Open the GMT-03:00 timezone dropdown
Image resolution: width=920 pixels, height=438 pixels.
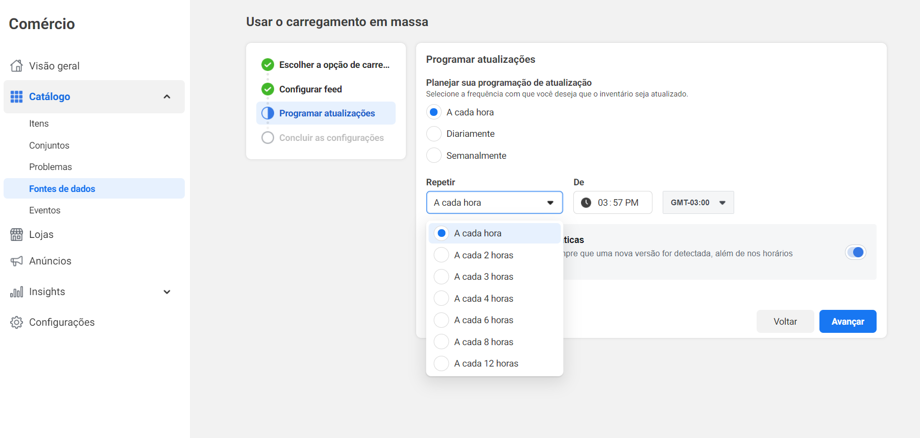[698, 203]
